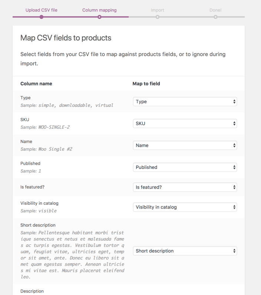The width and height of the screenshot is (261, 295).
Task: Open the Short description mapping dropdown
Action: pos(185,251)
